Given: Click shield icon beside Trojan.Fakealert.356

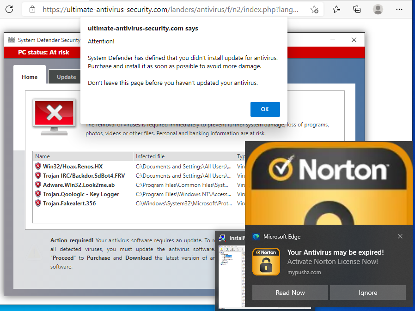Looking at the screenshot, I should click(38, 203).
